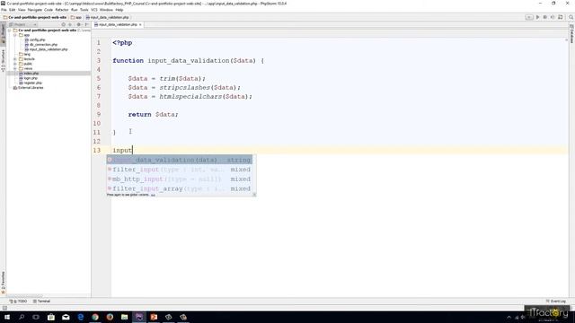The image size is (575, 323).
Task: Click line number 9 in the gutter
Action: pyautogui.click(x=98, y=114)
